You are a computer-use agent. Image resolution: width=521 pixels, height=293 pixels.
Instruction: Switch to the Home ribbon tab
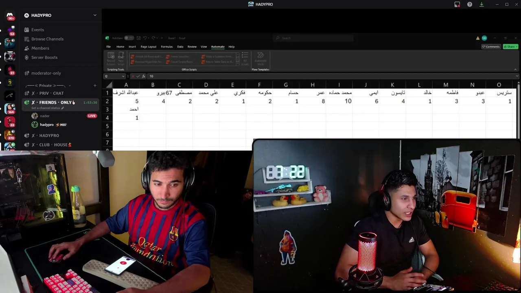[120, 47]
